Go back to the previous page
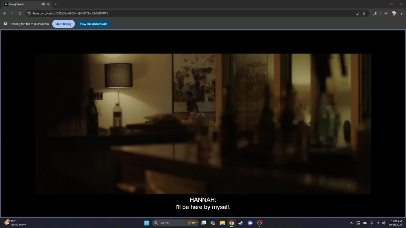This screenshot has width=406, height=228. click(5, 13)
